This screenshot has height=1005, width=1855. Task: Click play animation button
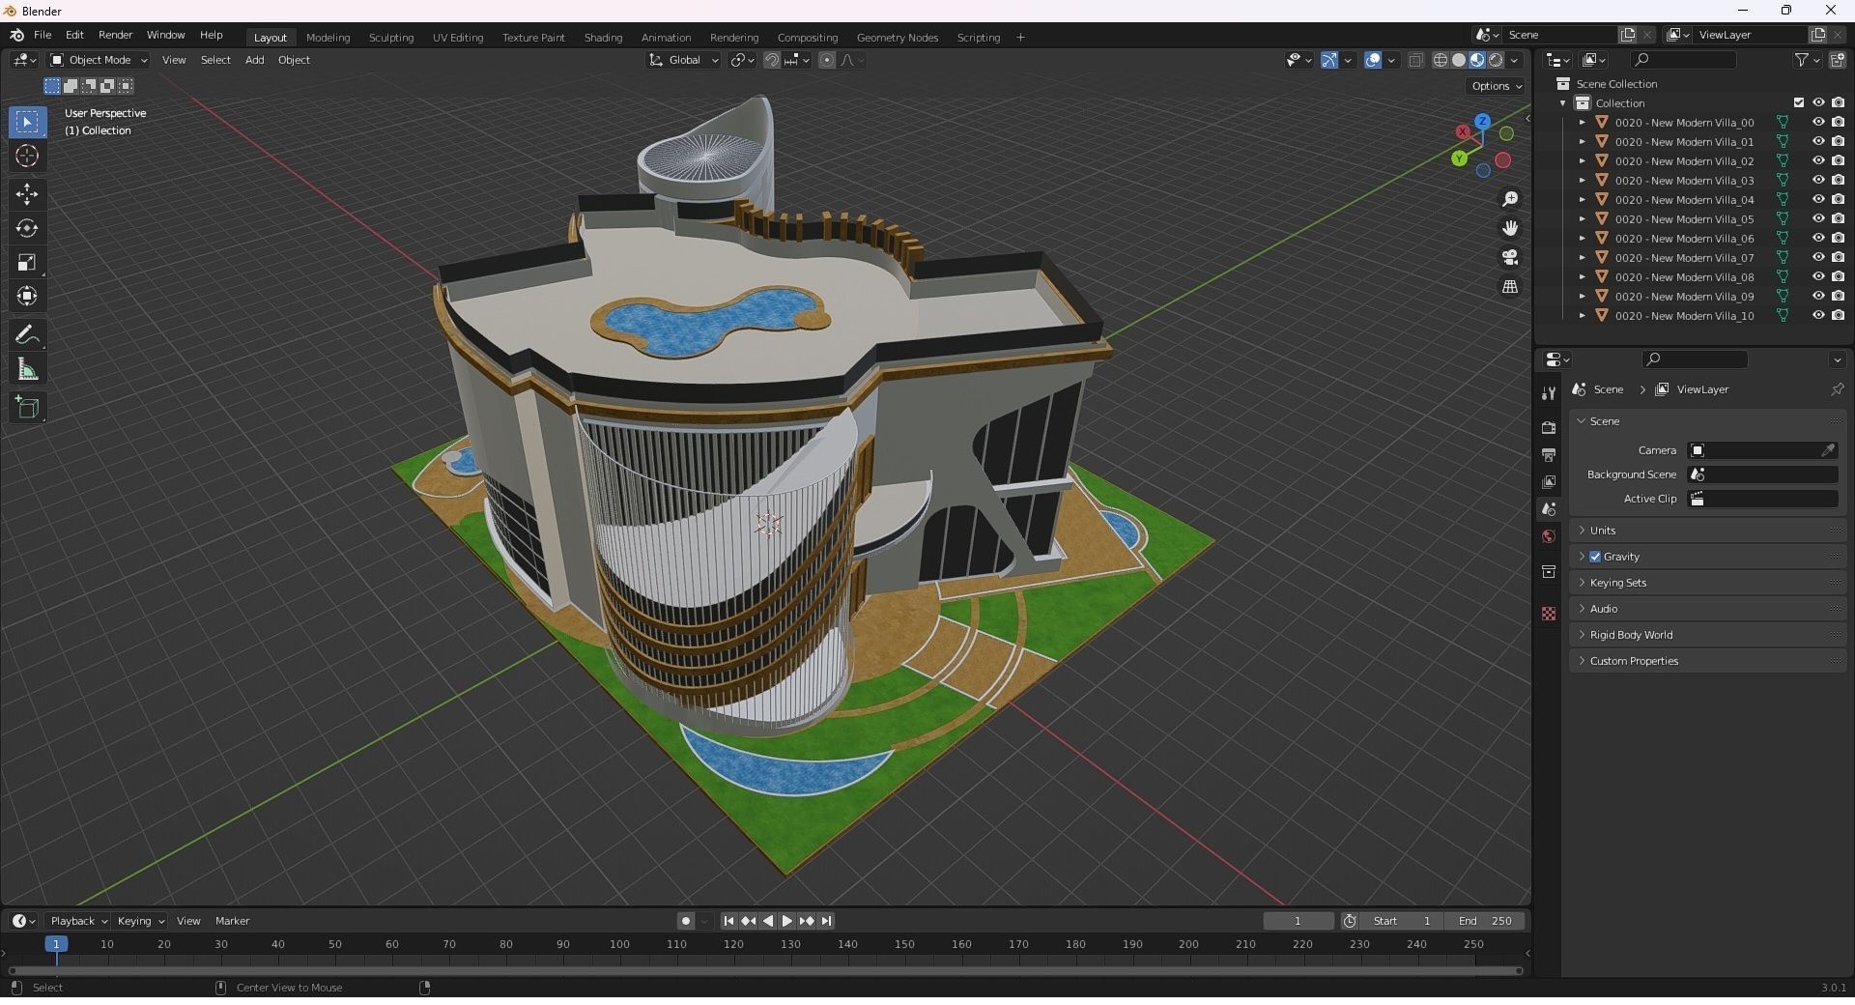(x=786, y=921)
